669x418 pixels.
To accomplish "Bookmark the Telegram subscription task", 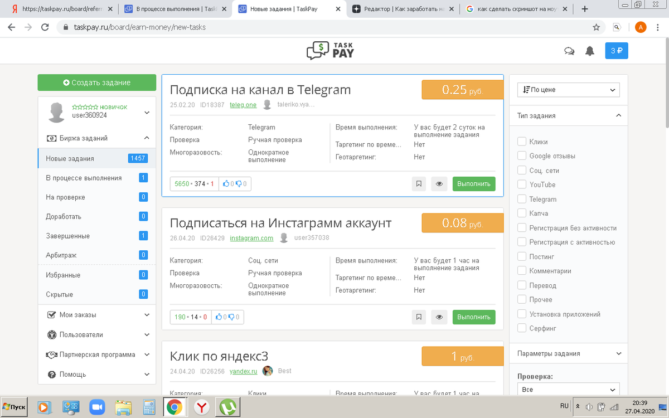I will click(x=419, y=184).
